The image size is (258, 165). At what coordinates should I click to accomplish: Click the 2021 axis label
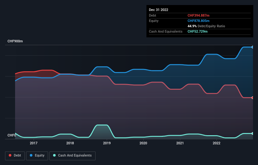[x=180, y=143]
